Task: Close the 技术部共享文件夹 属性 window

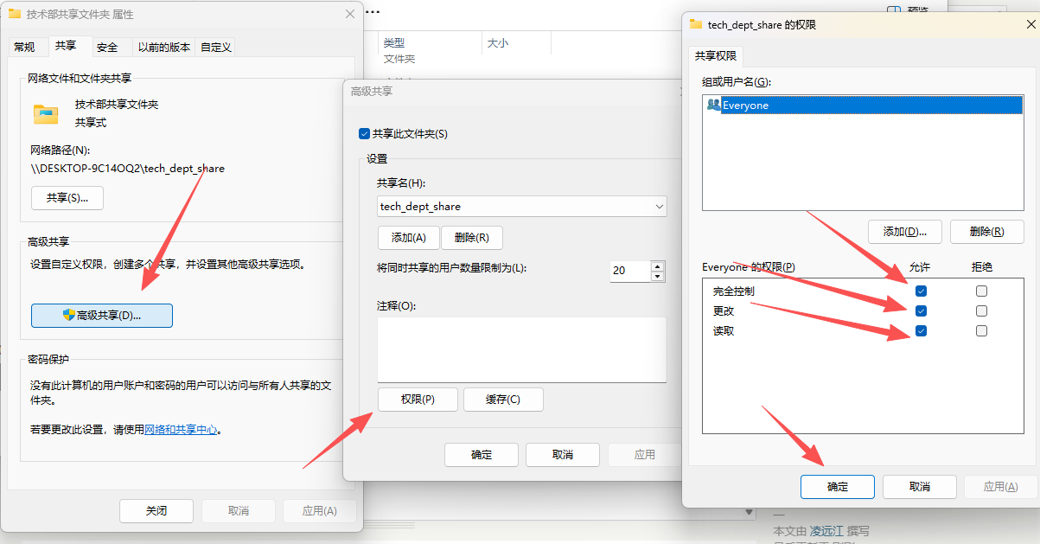Action: 349,14
